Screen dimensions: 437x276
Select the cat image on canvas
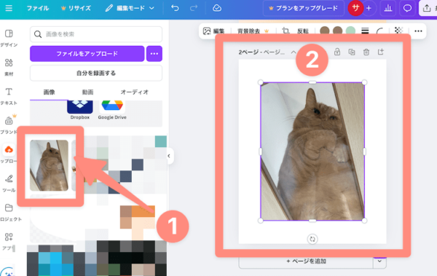coord(312,151)
